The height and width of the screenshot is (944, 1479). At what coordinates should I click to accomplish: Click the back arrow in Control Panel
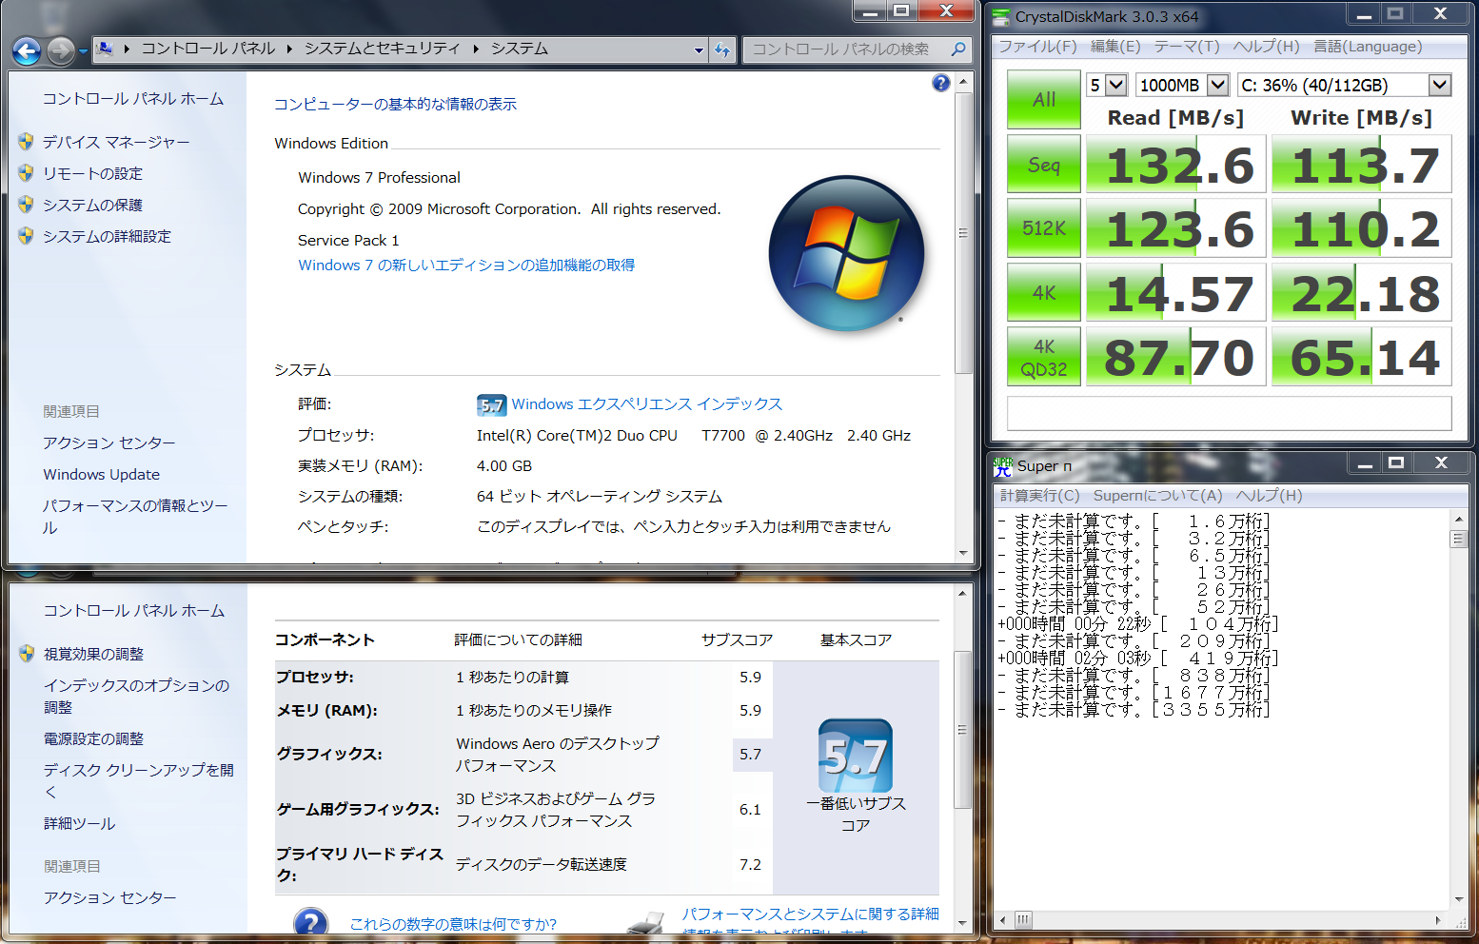point(27,50)
